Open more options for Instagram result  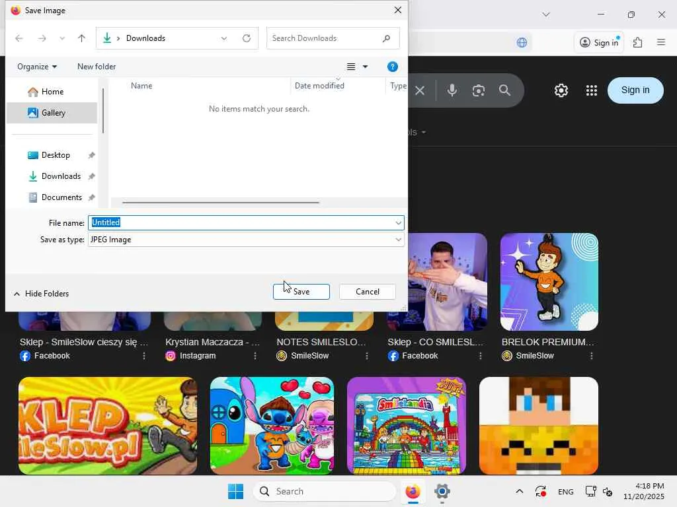(255, 356)
